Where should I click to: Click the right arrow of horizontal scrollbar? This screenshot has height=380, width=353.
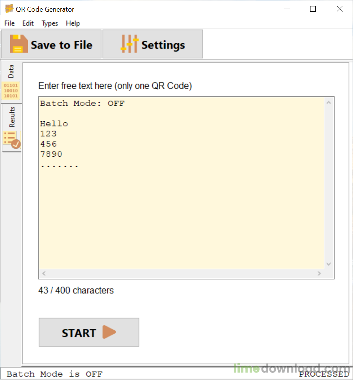click(319, 273)
